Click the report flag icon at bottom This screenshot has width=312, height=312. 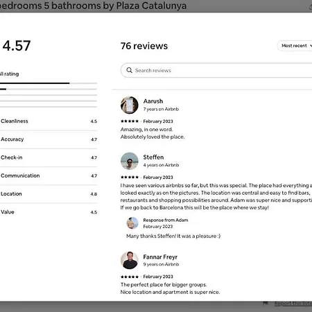[266, 303]
